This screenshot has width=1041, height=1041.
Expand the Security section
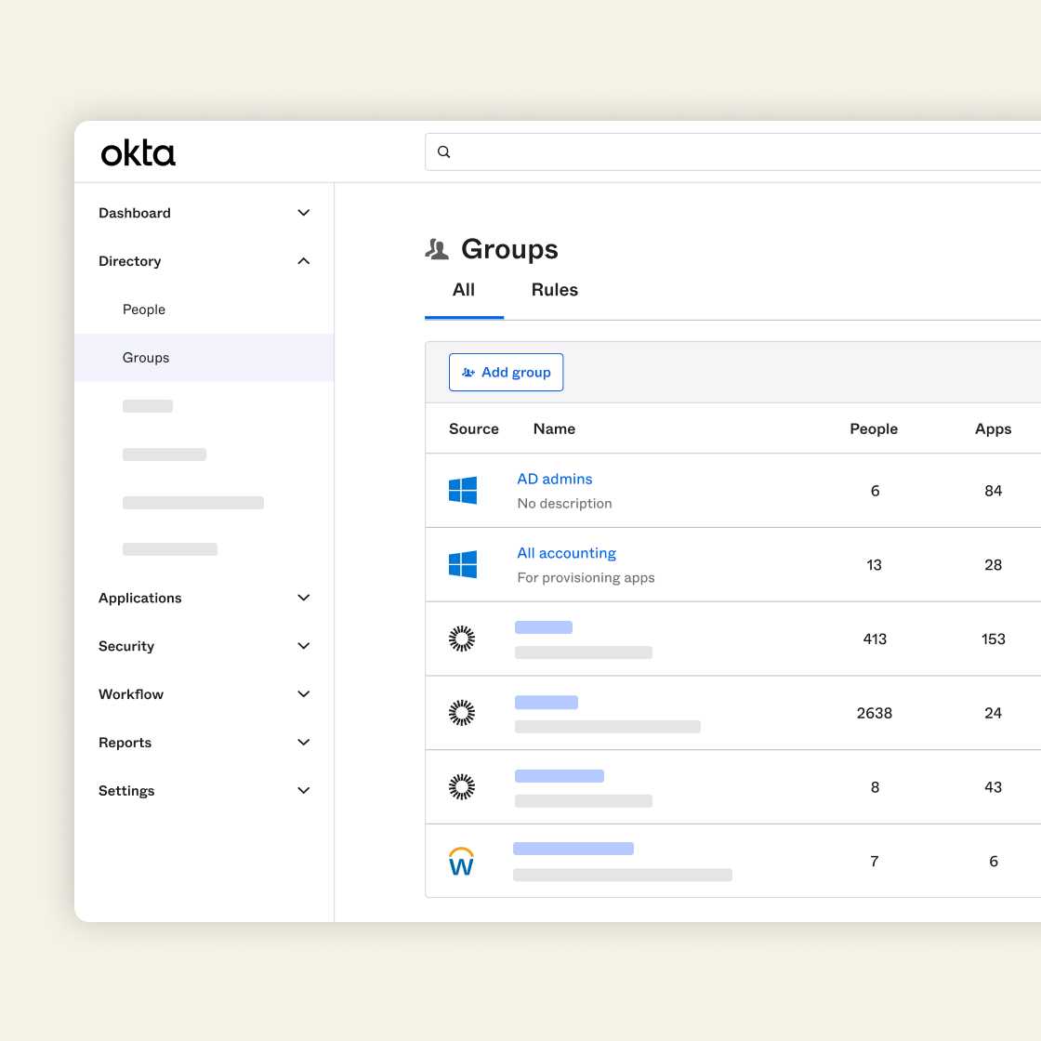point(303,646)
